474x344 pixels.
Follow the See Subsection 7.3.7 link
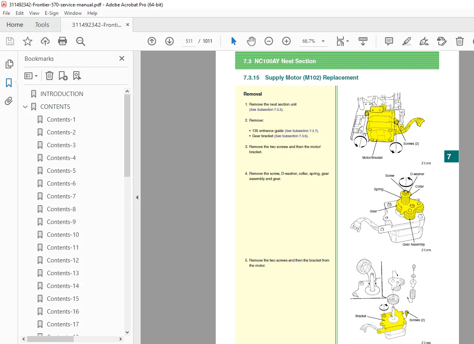(301, 131)
